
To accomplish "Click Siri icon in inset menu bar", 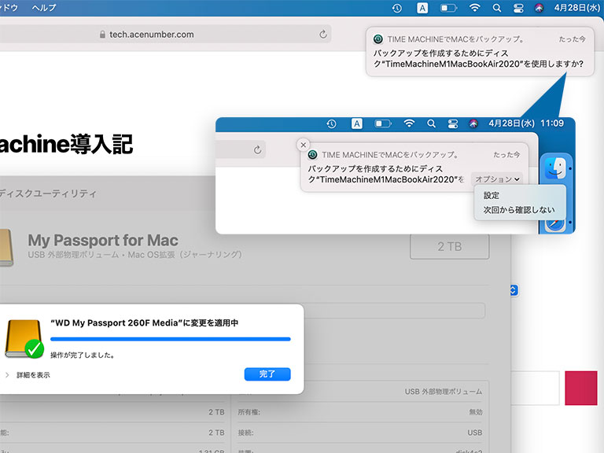I will click(x=473, y=123).
